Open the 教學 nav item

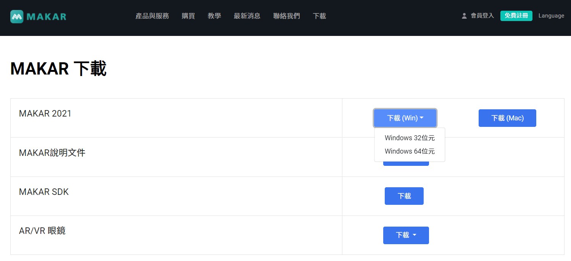tap(214, 16)
